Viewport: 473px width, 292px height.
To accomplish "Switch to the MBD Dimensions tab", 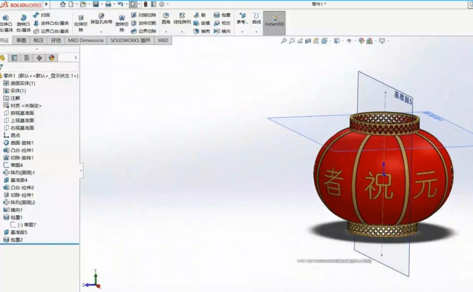I will pos(85,41).
